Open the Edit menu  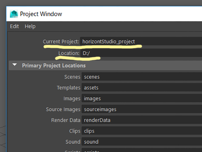point(15,26)
